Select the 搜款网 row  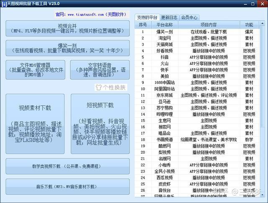click(x=197, y=127)
